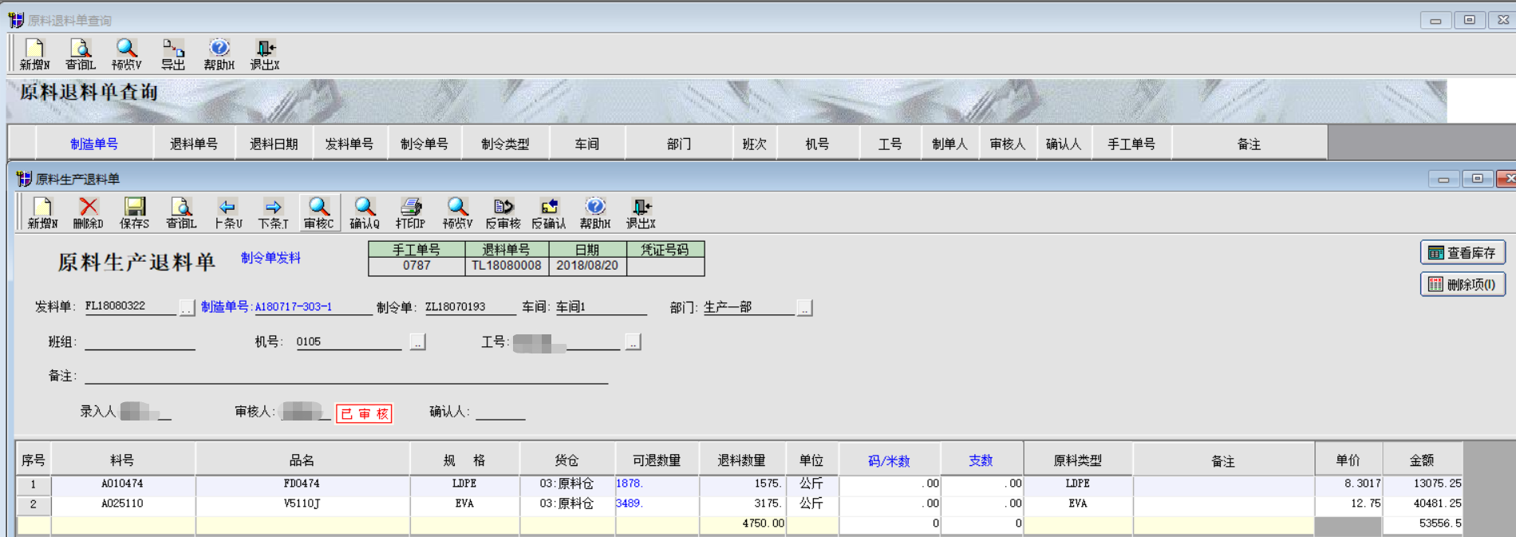
Task: Click 发料单号 column header
Action: pos(349,144)
